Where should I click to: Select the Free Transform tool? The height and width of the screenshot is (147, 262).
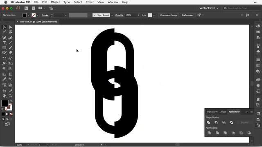point(10,63)
